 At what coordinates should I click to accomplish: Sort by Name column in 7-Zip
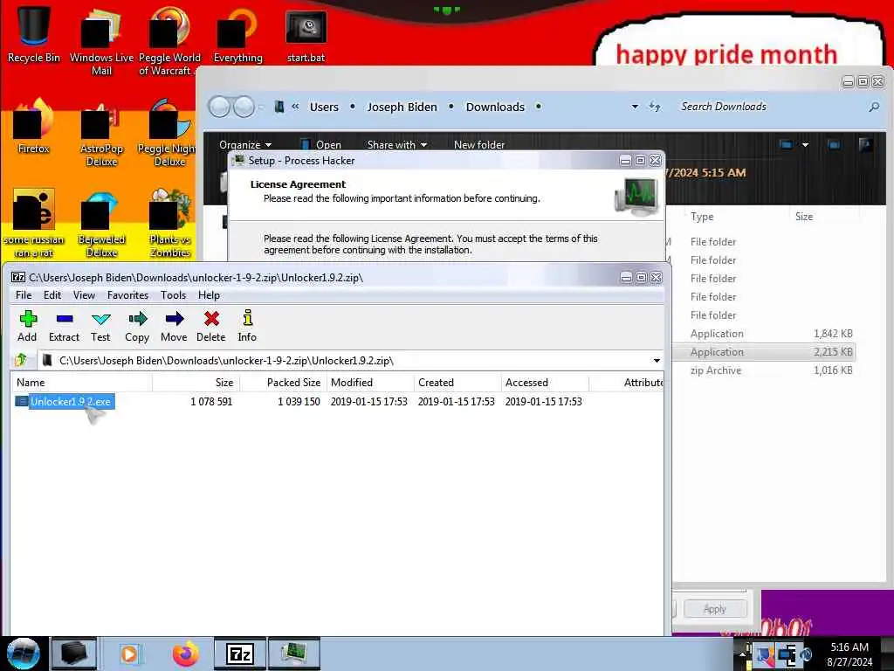click(x=81, y=383)
